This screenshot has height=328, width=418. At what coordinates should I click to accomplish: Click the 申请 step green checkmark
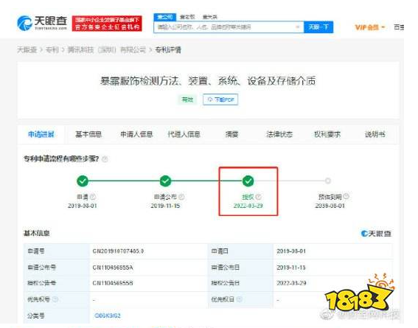pos(83,181)
